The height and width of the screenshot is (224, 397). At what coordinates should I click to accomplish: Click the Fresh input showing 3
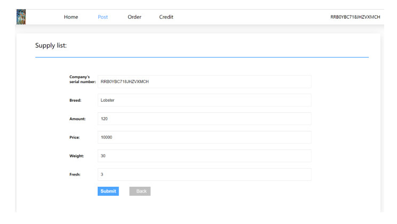[204, 175]
